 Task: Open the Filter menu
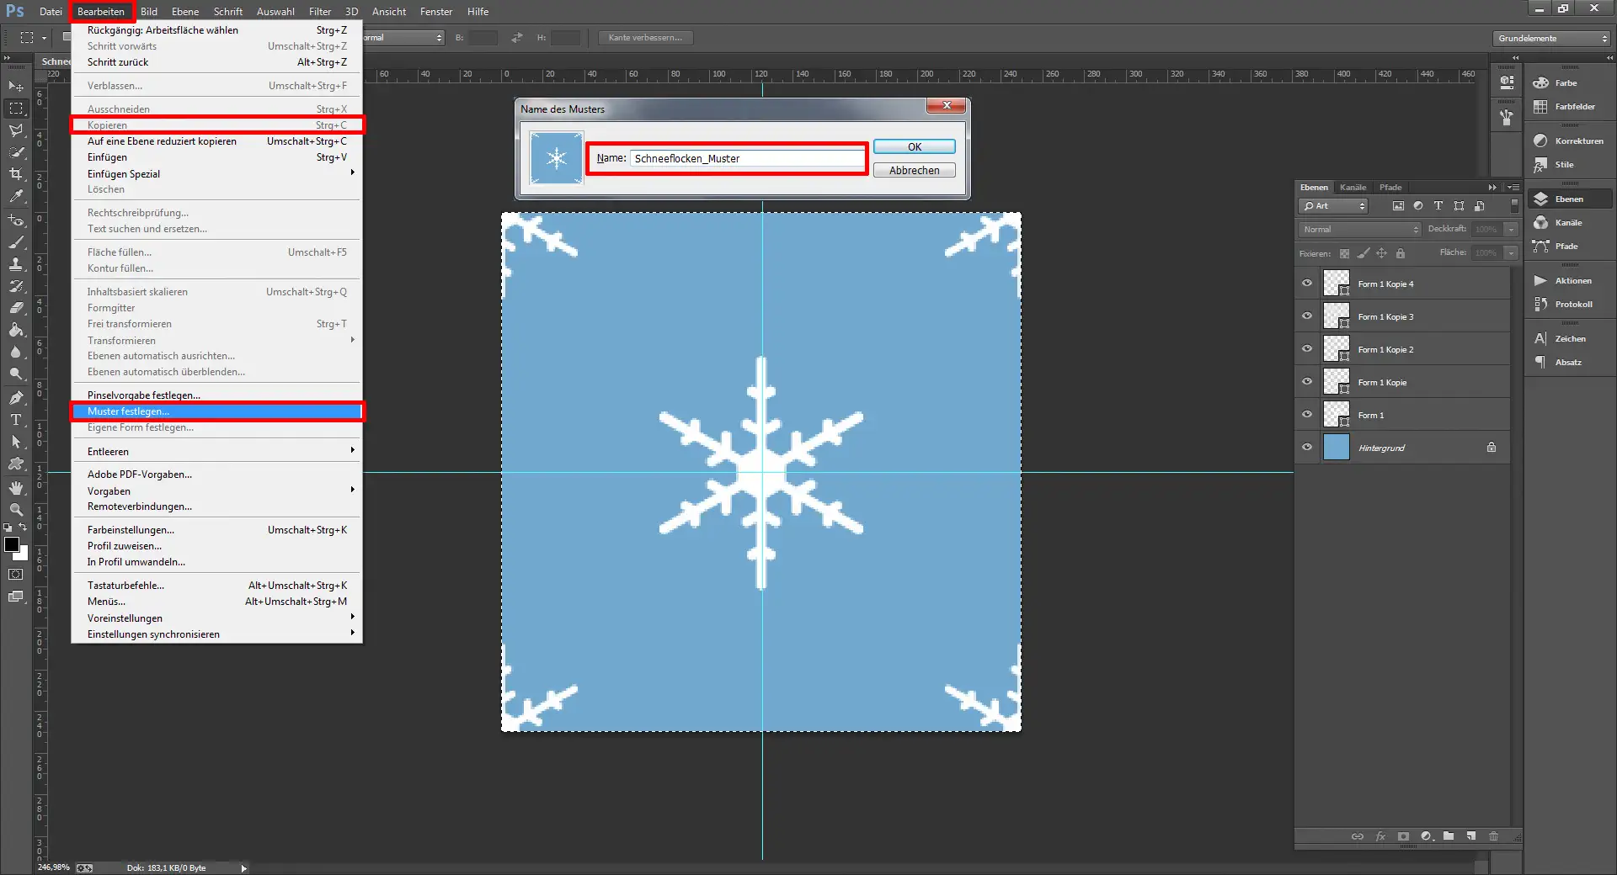coord(320,11)
